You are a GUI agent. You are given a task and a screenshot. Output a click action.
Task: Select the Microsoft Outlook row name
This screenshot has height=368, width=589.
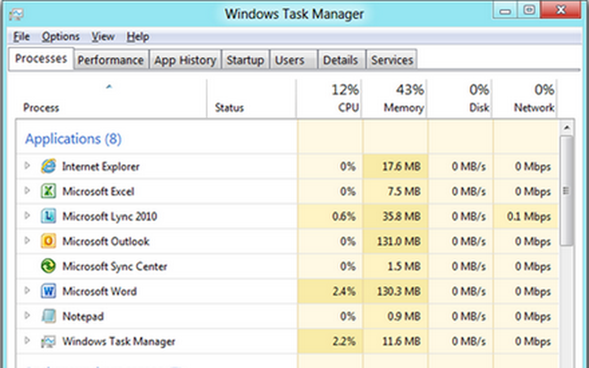coord(106,241)
